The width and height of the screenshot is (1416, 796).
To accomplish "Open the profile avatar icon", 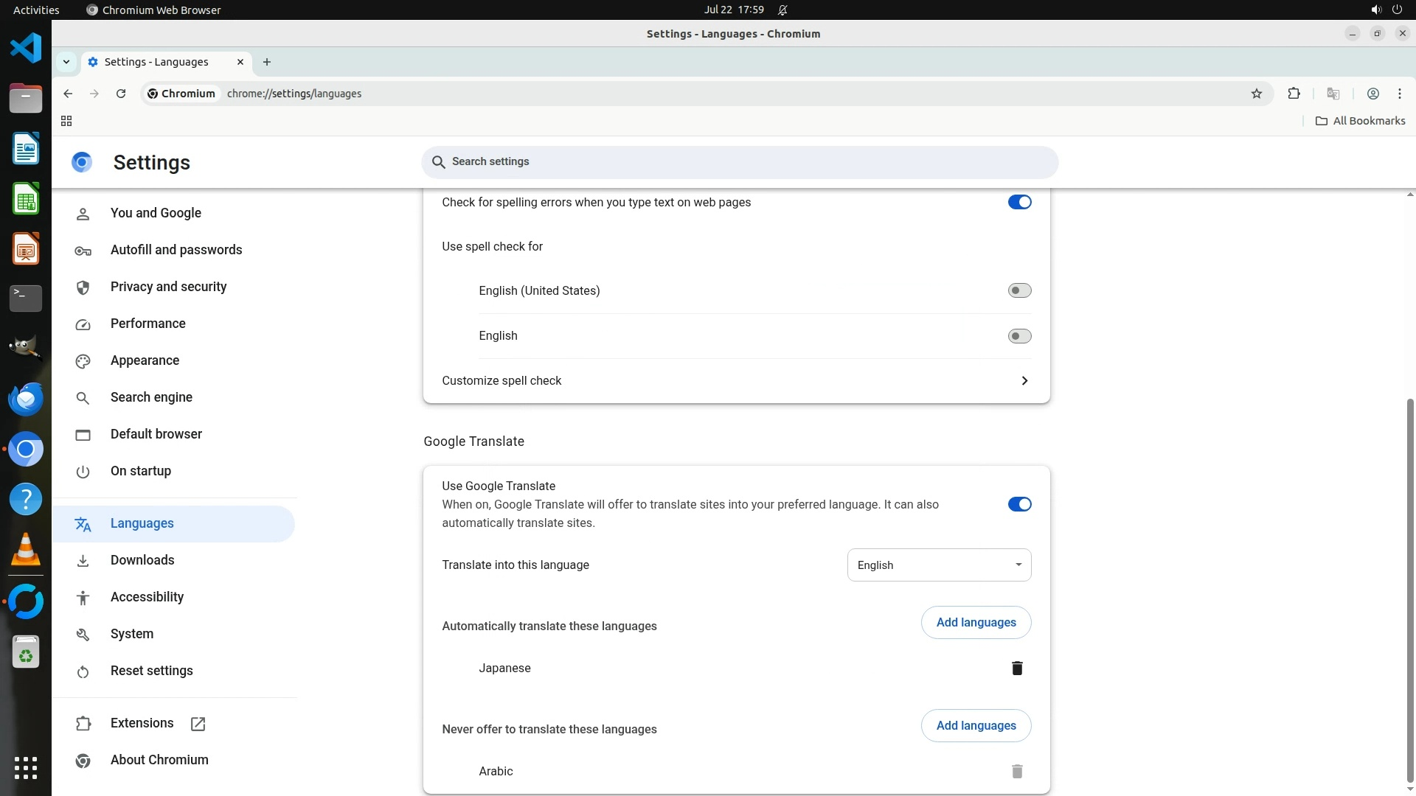I will 1372,94.
